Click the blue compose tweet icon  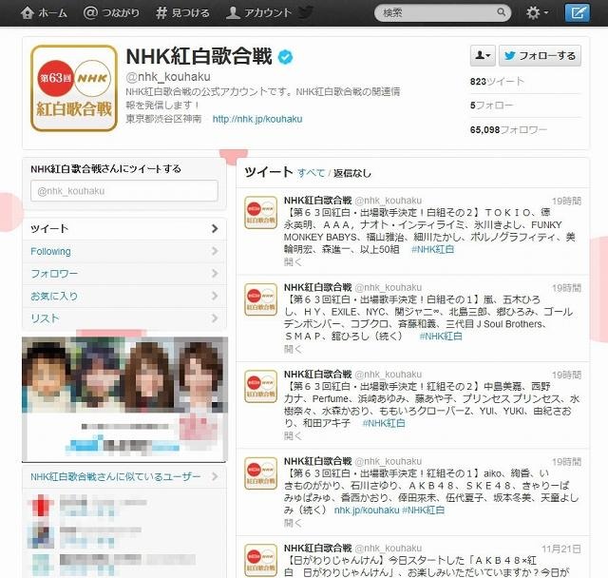pyautogui.click(x=578, y=12)
